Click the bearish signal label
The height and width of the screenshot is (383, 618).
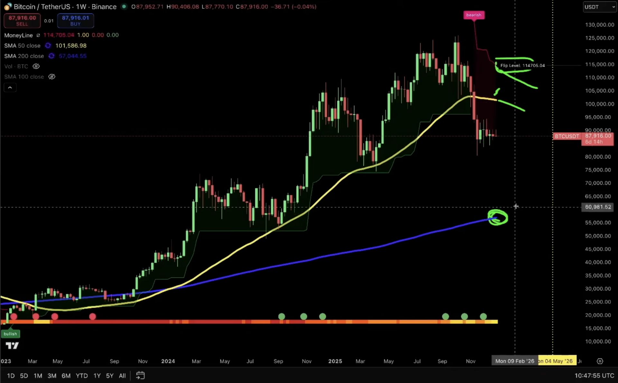(473, 15)
